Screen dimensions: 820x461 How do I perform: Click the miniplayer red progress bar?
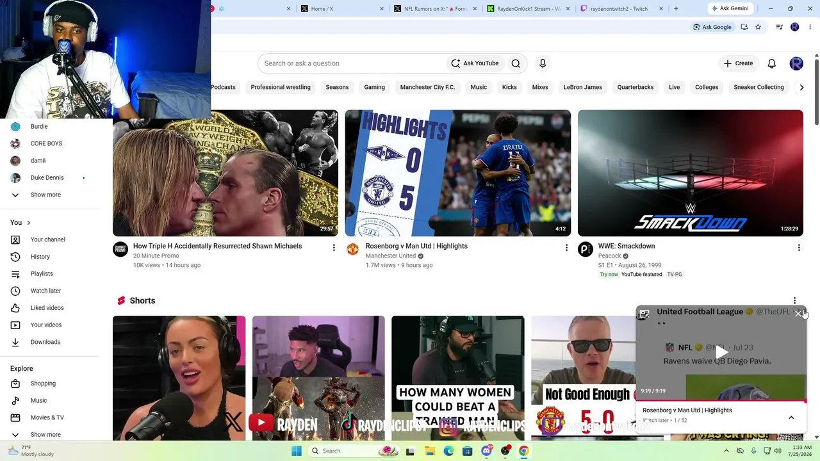721,401
